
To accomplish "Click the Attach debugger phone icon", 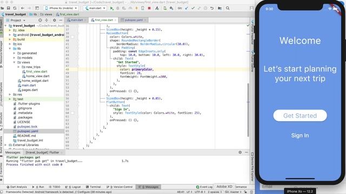I will 143,8.
